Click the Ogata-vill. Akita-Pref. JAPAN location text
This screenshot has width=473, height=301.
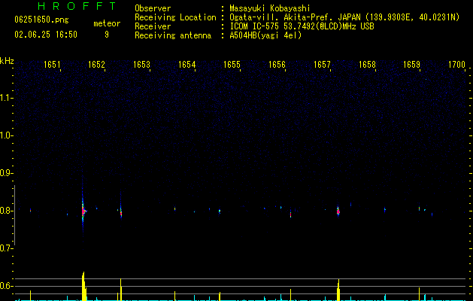coord(344,17)
